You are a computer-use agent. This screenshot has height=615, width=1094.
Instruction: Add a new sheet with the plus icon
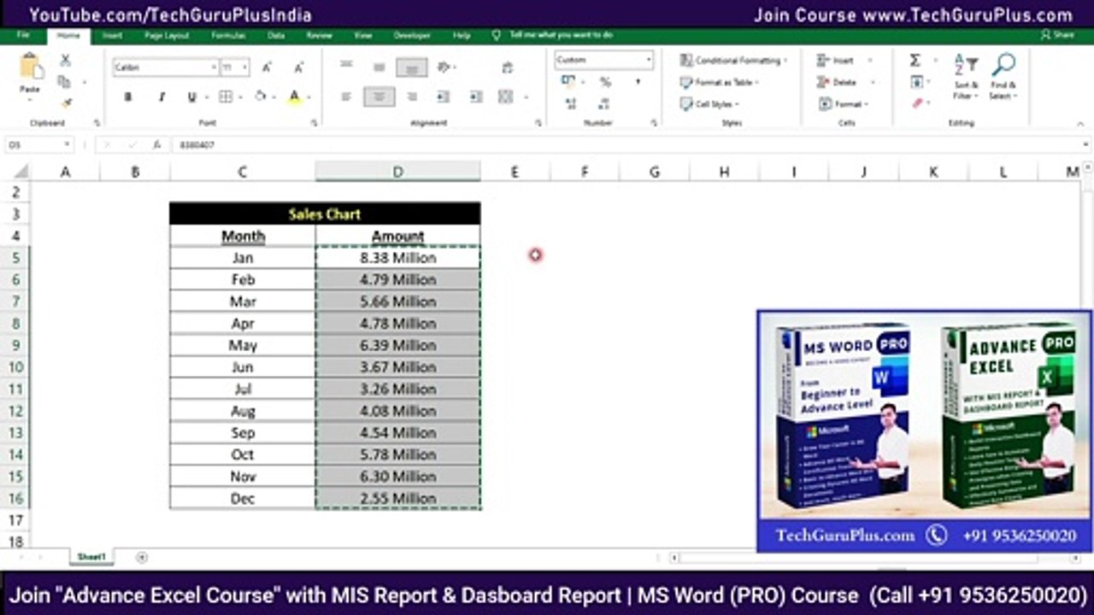(142, 557)
